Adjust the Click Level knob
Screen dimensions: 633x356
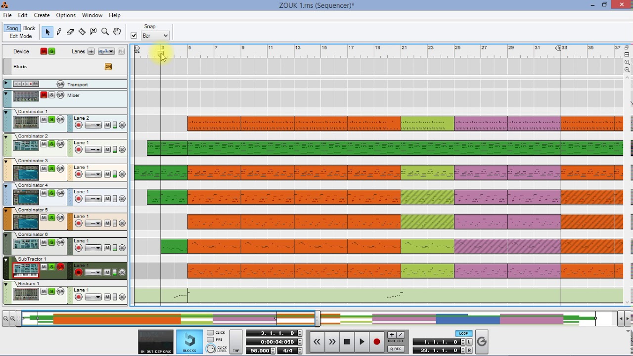click(x=211, y=349)
